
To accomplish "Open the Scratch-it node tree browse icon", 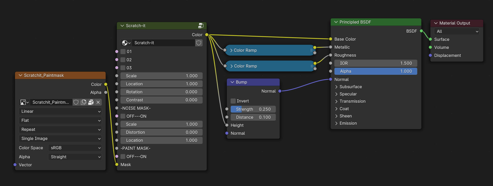I will tap(126, 43).
